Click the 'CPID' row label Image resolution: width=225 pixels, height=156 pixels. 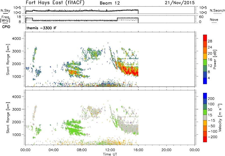coord(6,27)
